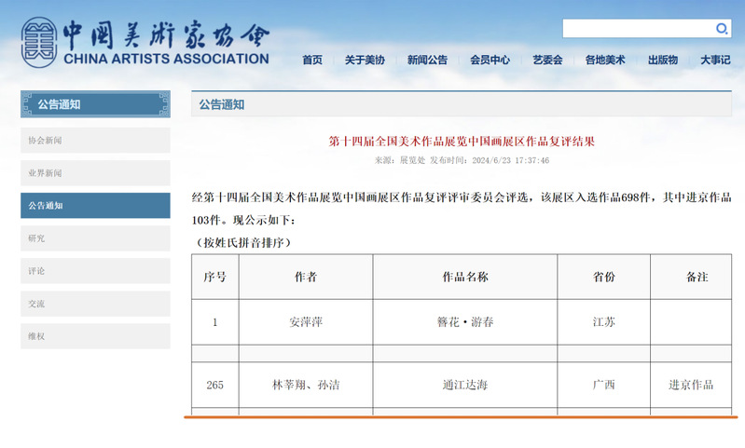
Task: Open the 大事记 menu item
Action: (x=715, y=60)
